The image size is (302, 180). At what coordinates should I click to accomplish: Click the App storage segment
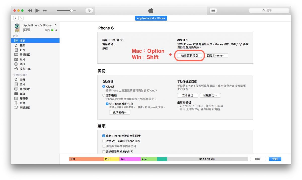(149, 159)
